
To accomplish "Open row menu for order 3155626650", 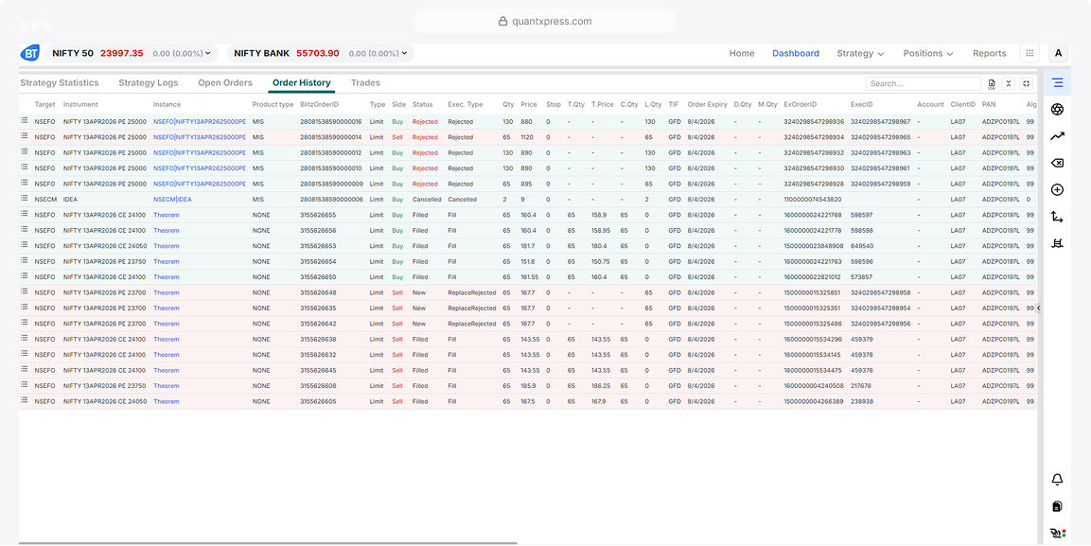I will [x=25, y=277].
